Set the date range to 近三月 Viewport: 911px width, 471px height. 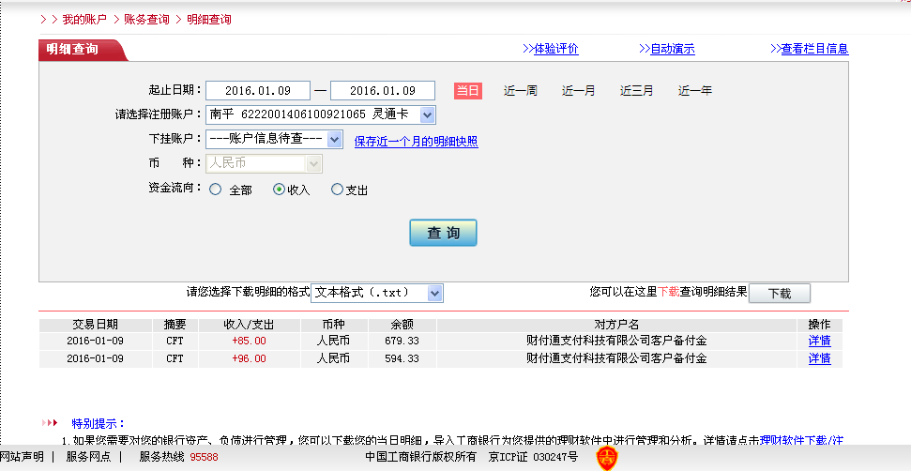click(636, 91)
